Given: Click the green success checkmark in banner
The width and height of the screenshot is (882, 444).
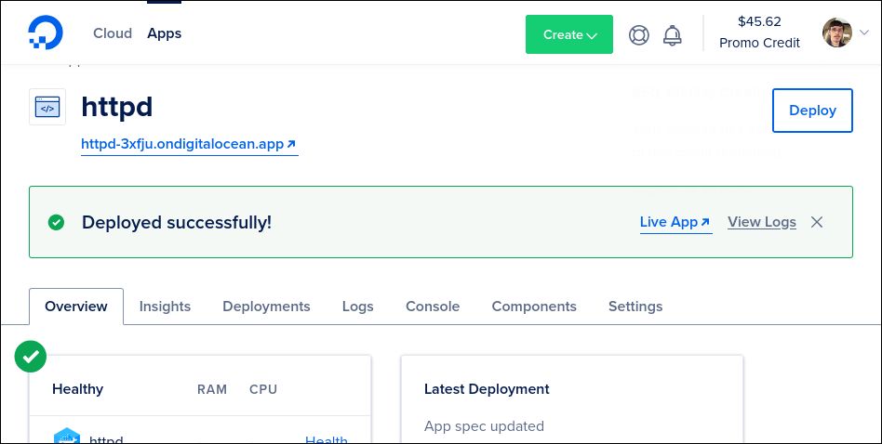Looking at the screenshot, I should coord(56,222).
